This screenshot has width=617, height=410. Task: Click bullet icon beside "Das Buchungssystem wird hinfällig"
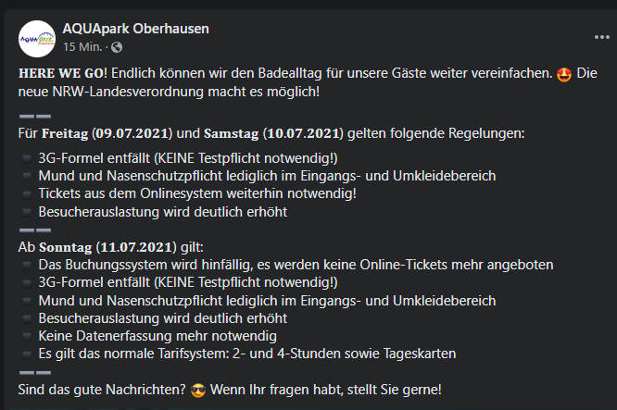click(x=25, y=266)
